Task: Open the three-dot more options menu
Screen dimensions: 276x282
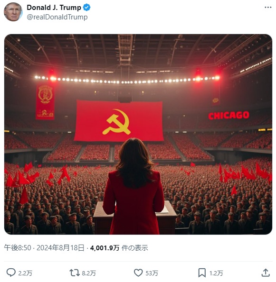Action: pos(268,8)
